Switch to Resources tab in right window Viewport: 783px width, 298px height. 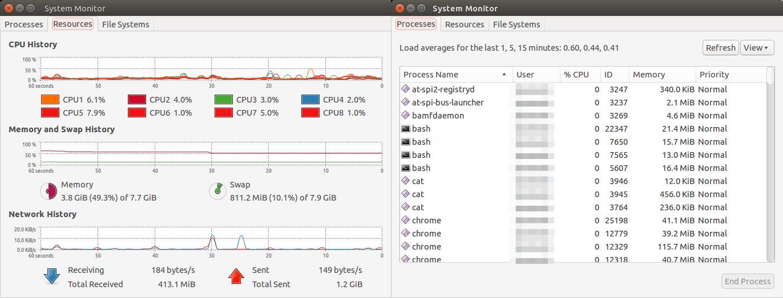click(x=465, y=25)
